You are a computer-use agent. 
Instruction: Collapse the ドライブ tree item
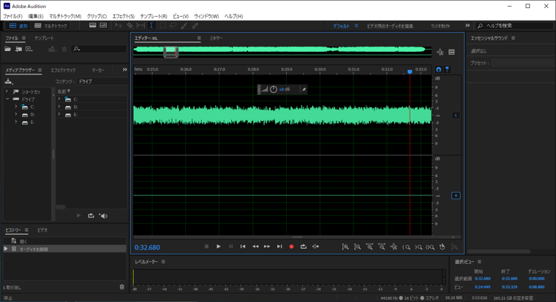coord(7,99)
